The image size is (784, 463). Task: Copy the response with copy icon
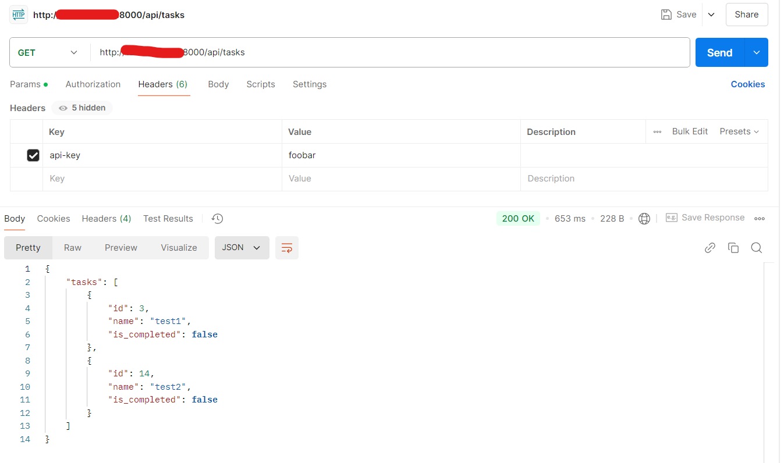[733, 248]
